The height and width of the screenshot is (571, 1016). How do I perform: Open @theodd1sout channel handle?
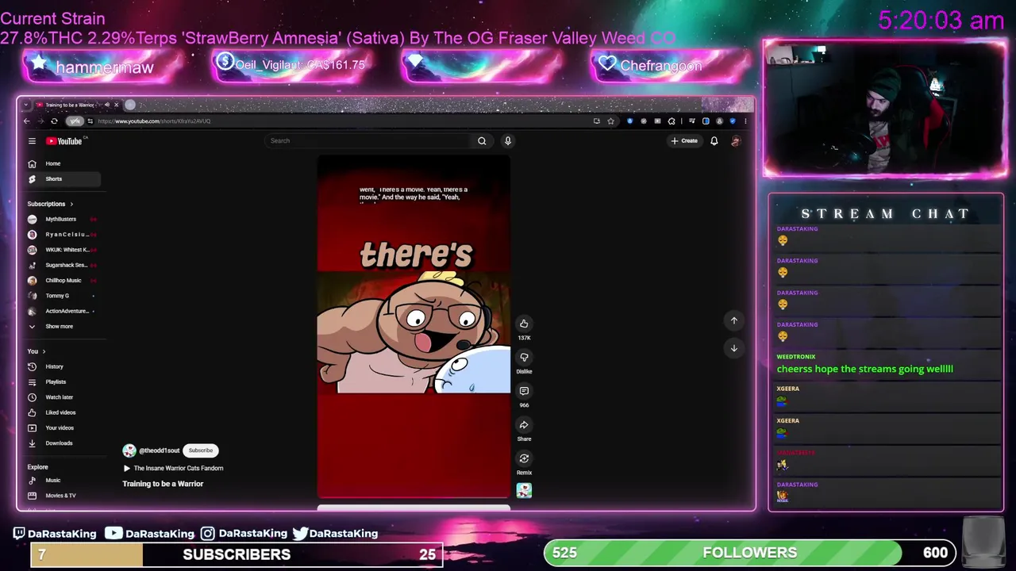[159, 450]
